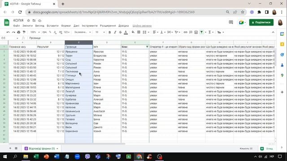Increase decimal places
The image size is (287, 161).
[61, 32]
